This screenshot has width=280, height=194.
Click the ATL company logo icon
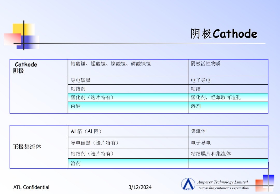pyautogui.click(x=188, y=184)
